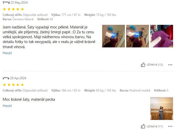Open first mirror selfie photo thumbnail
Screen dimensions: 181x133
point(113,36)
